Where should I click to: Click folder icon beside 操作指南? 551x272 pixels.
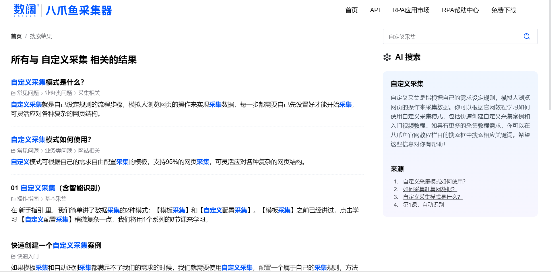click(x=13, y=199)
